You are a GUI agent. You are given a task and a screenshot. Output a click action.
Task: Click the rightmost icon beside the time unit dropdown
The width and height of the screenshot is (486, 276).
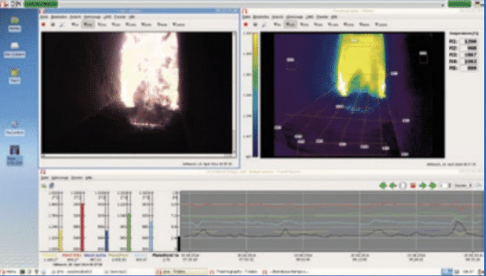pyautogui.click(x=478, y=185)
